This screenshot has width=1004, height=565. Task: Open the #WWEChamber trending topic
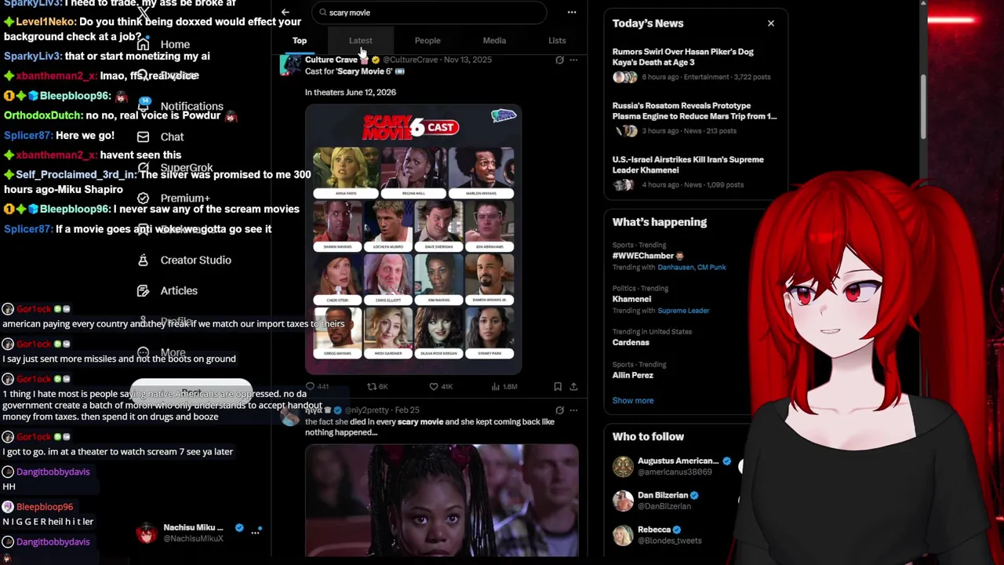point(648,256)
